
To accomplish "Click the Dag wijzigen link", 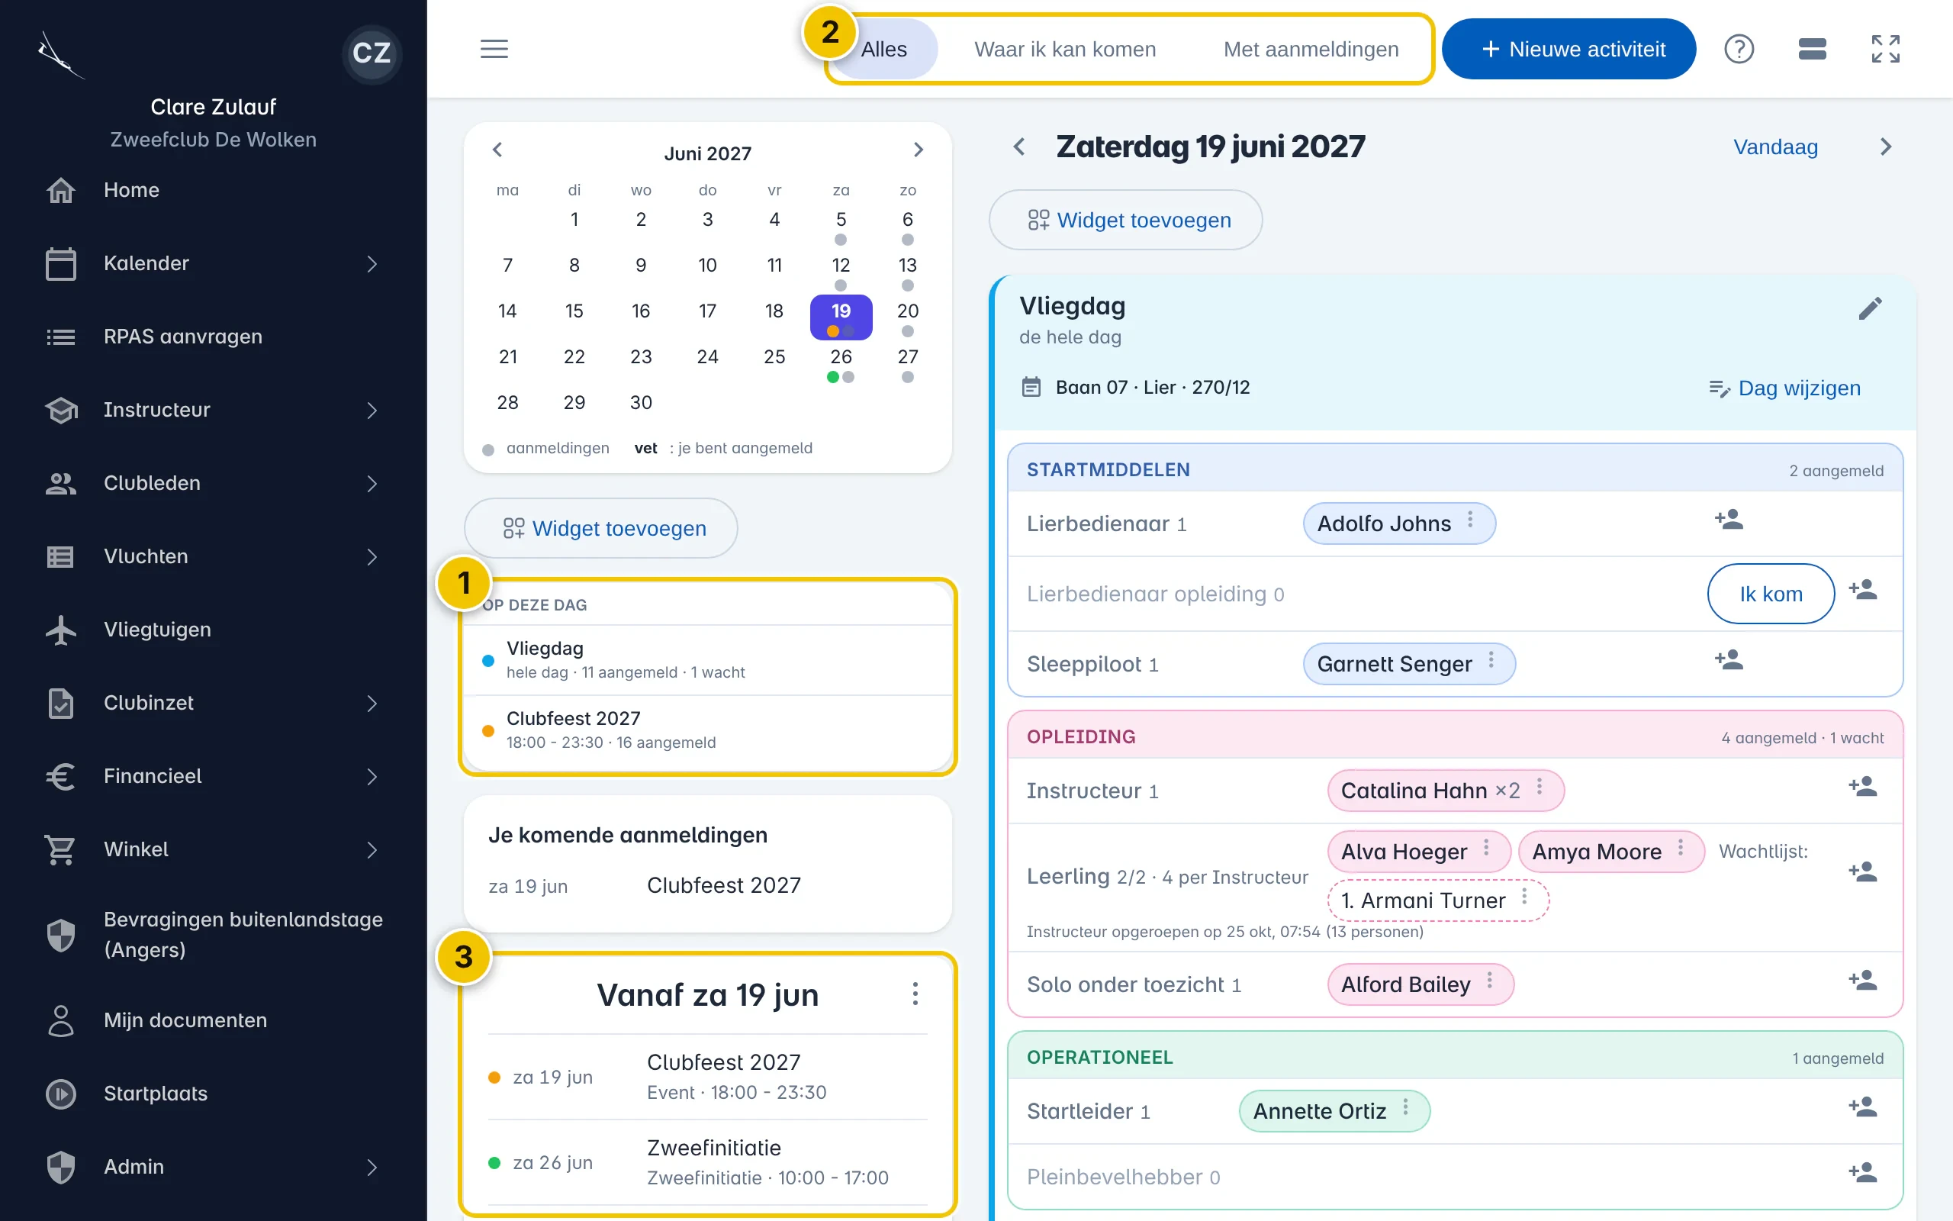I will point(1784,388).
